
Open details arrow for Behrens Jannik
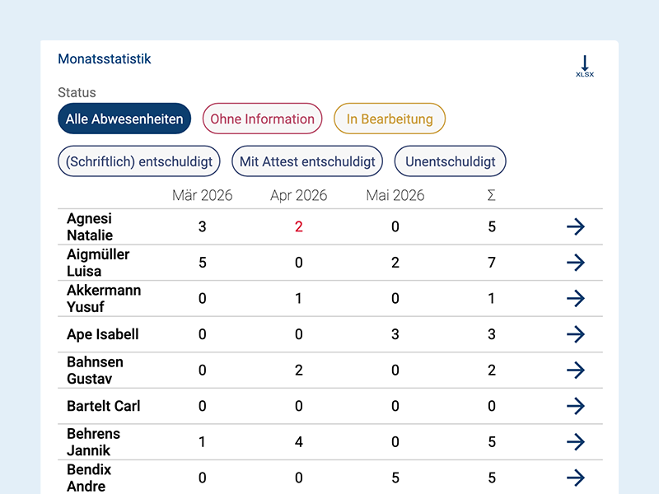pyautogui.click(x=575, y=442)
